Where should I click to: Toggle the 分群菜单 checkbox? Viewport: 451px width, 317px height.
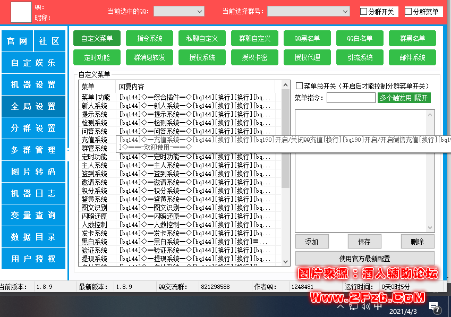[x=409, y=11]
